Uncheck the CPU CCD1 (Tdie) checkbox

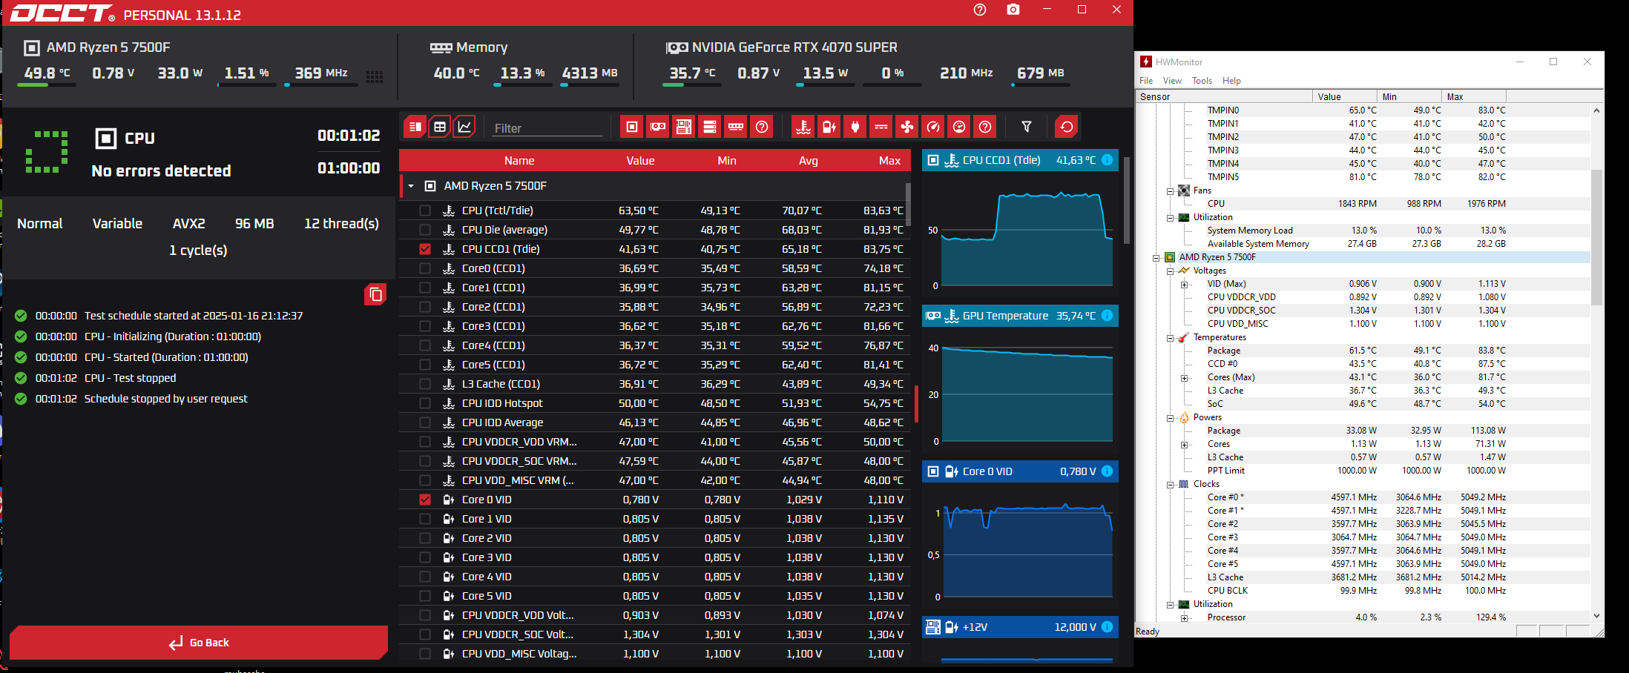pos(425,249)
